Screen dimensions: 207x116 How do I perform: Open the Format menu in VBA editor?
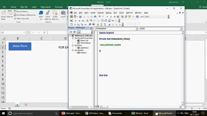click(x=101, y=13)
